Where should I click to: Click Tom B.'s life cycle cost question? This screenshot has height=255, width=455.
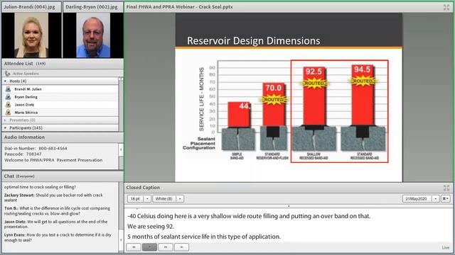(57, 211)
